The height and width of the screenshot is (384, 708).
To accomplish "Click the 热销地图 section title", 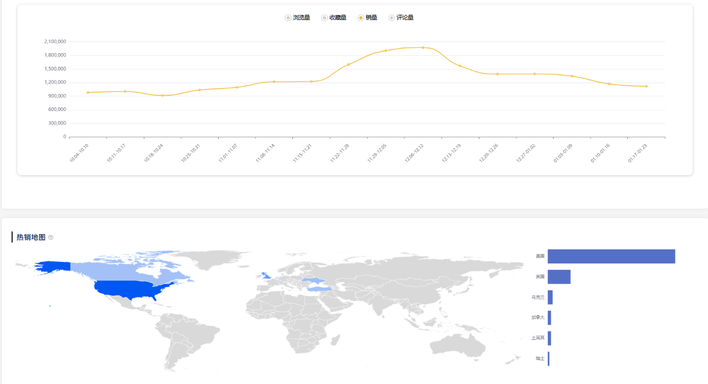I will tap(30, 237).
